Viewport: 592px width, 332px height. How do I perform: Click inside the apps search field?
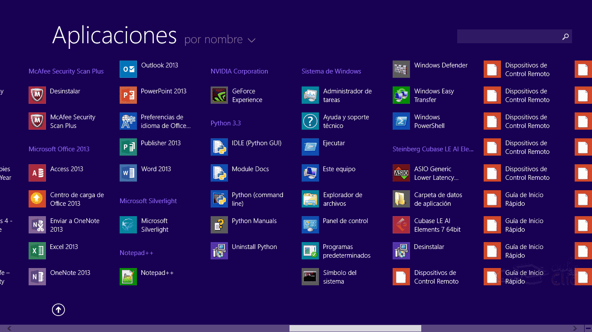[507, 37]
